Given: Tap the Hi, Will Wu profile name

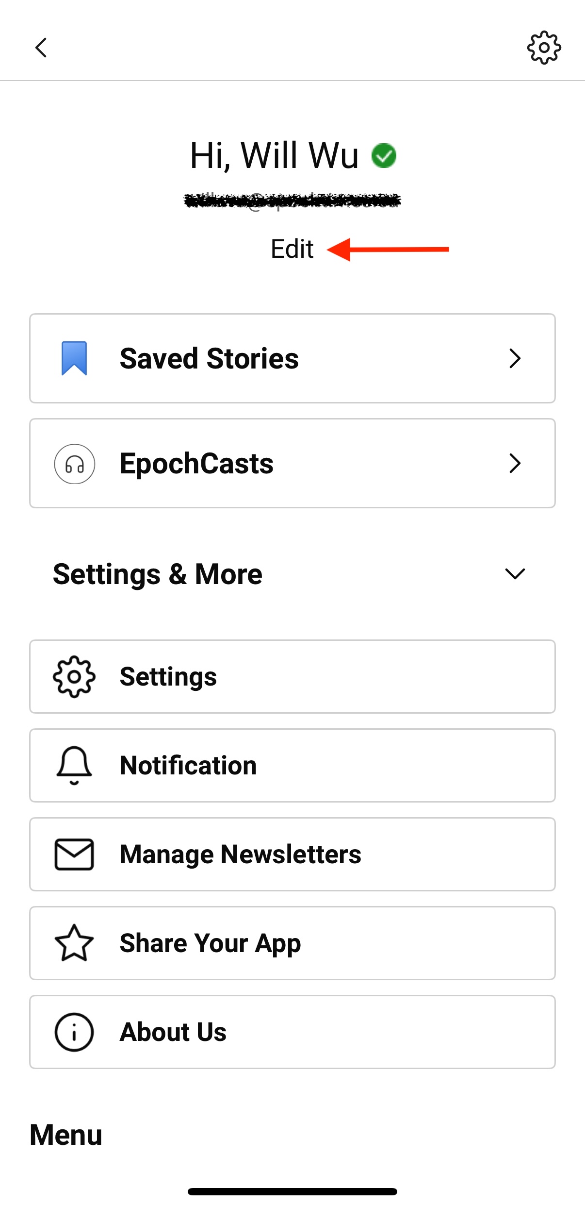Looking at the screenshot, I should (274, 156).
